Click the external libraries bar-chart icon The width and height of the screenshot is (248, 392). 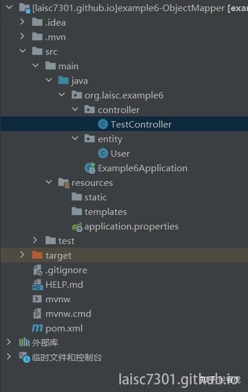pyautogui.click(x=24, y=342)
